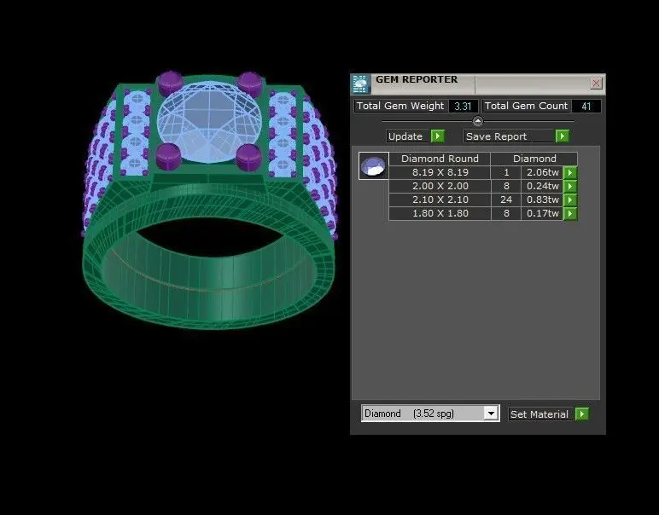
Task: Click the Total Gem Weight label
Action: tap(400, 106)
